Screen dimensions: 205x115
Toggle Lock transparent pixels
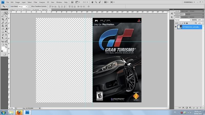(x=180, y=23)
